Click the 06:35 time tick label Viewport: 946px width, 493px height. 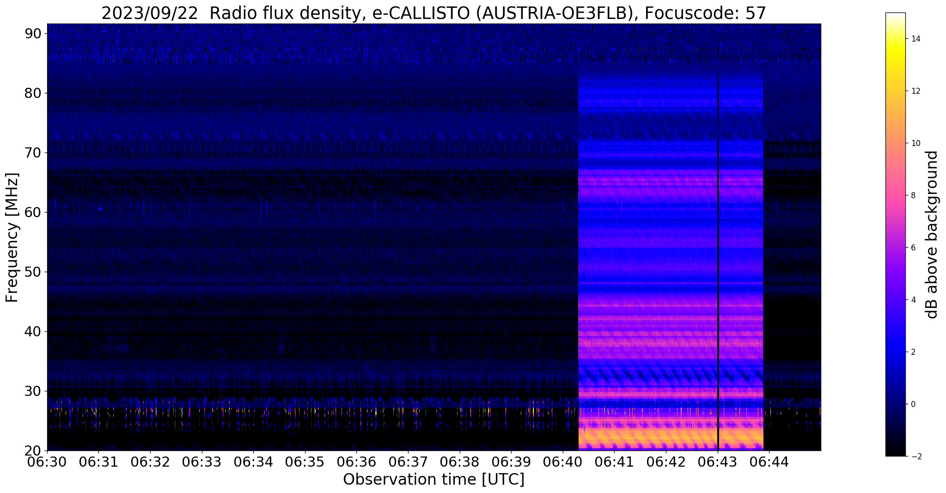(x=305, y=463)
